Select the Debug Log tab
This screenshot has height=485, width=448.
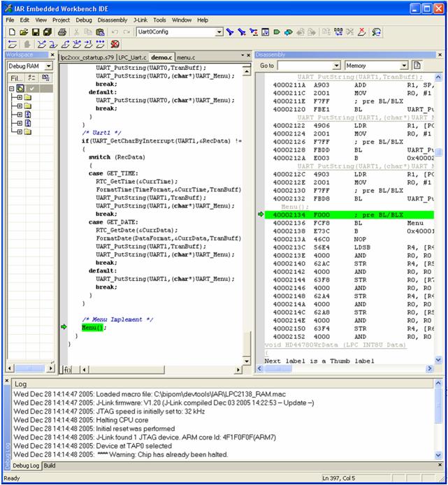(26, 465)
